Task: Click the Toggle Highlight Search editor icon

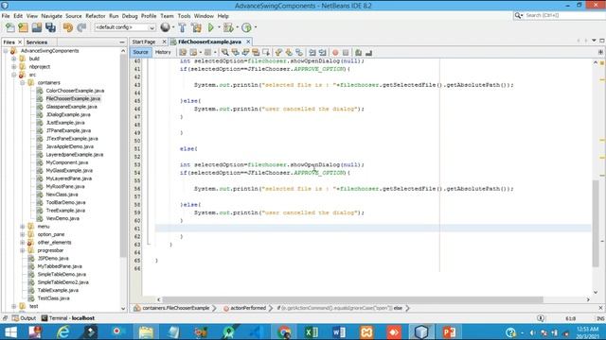Action: (x=256, y=53)
